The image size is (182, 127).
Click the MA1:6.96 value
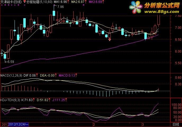coord(60,2)
